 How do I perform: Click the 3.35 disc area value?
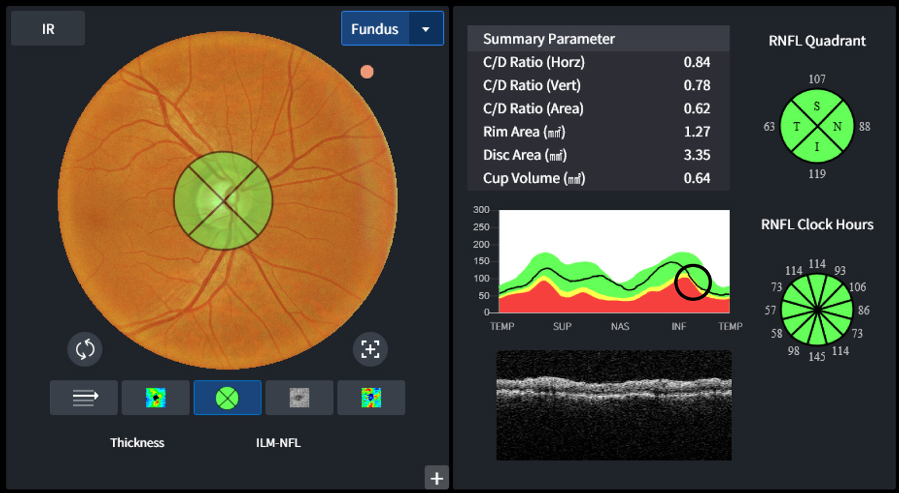point(697,155)
